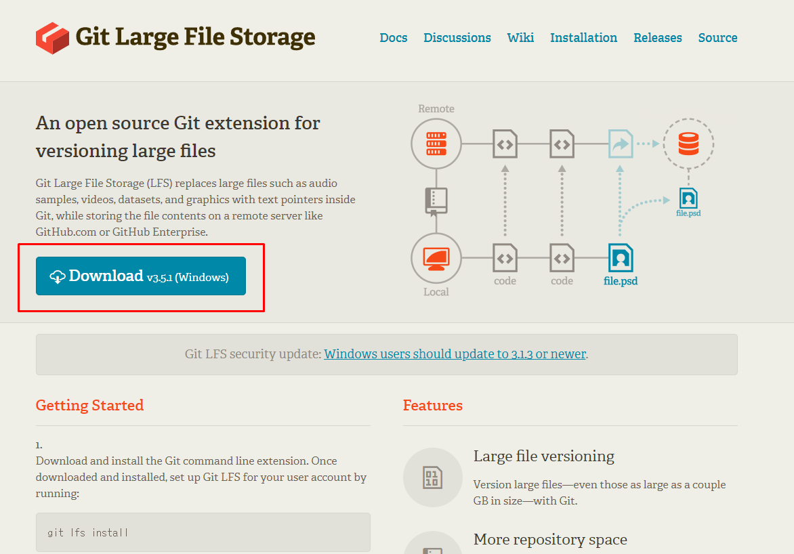The image size is (794, 554).
Task: Click the 'Git LFS security update:' label text
Action: [253, 354]
